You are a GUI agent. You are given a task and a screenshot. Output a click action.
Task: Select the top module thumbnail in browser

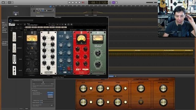coord(14,37)
